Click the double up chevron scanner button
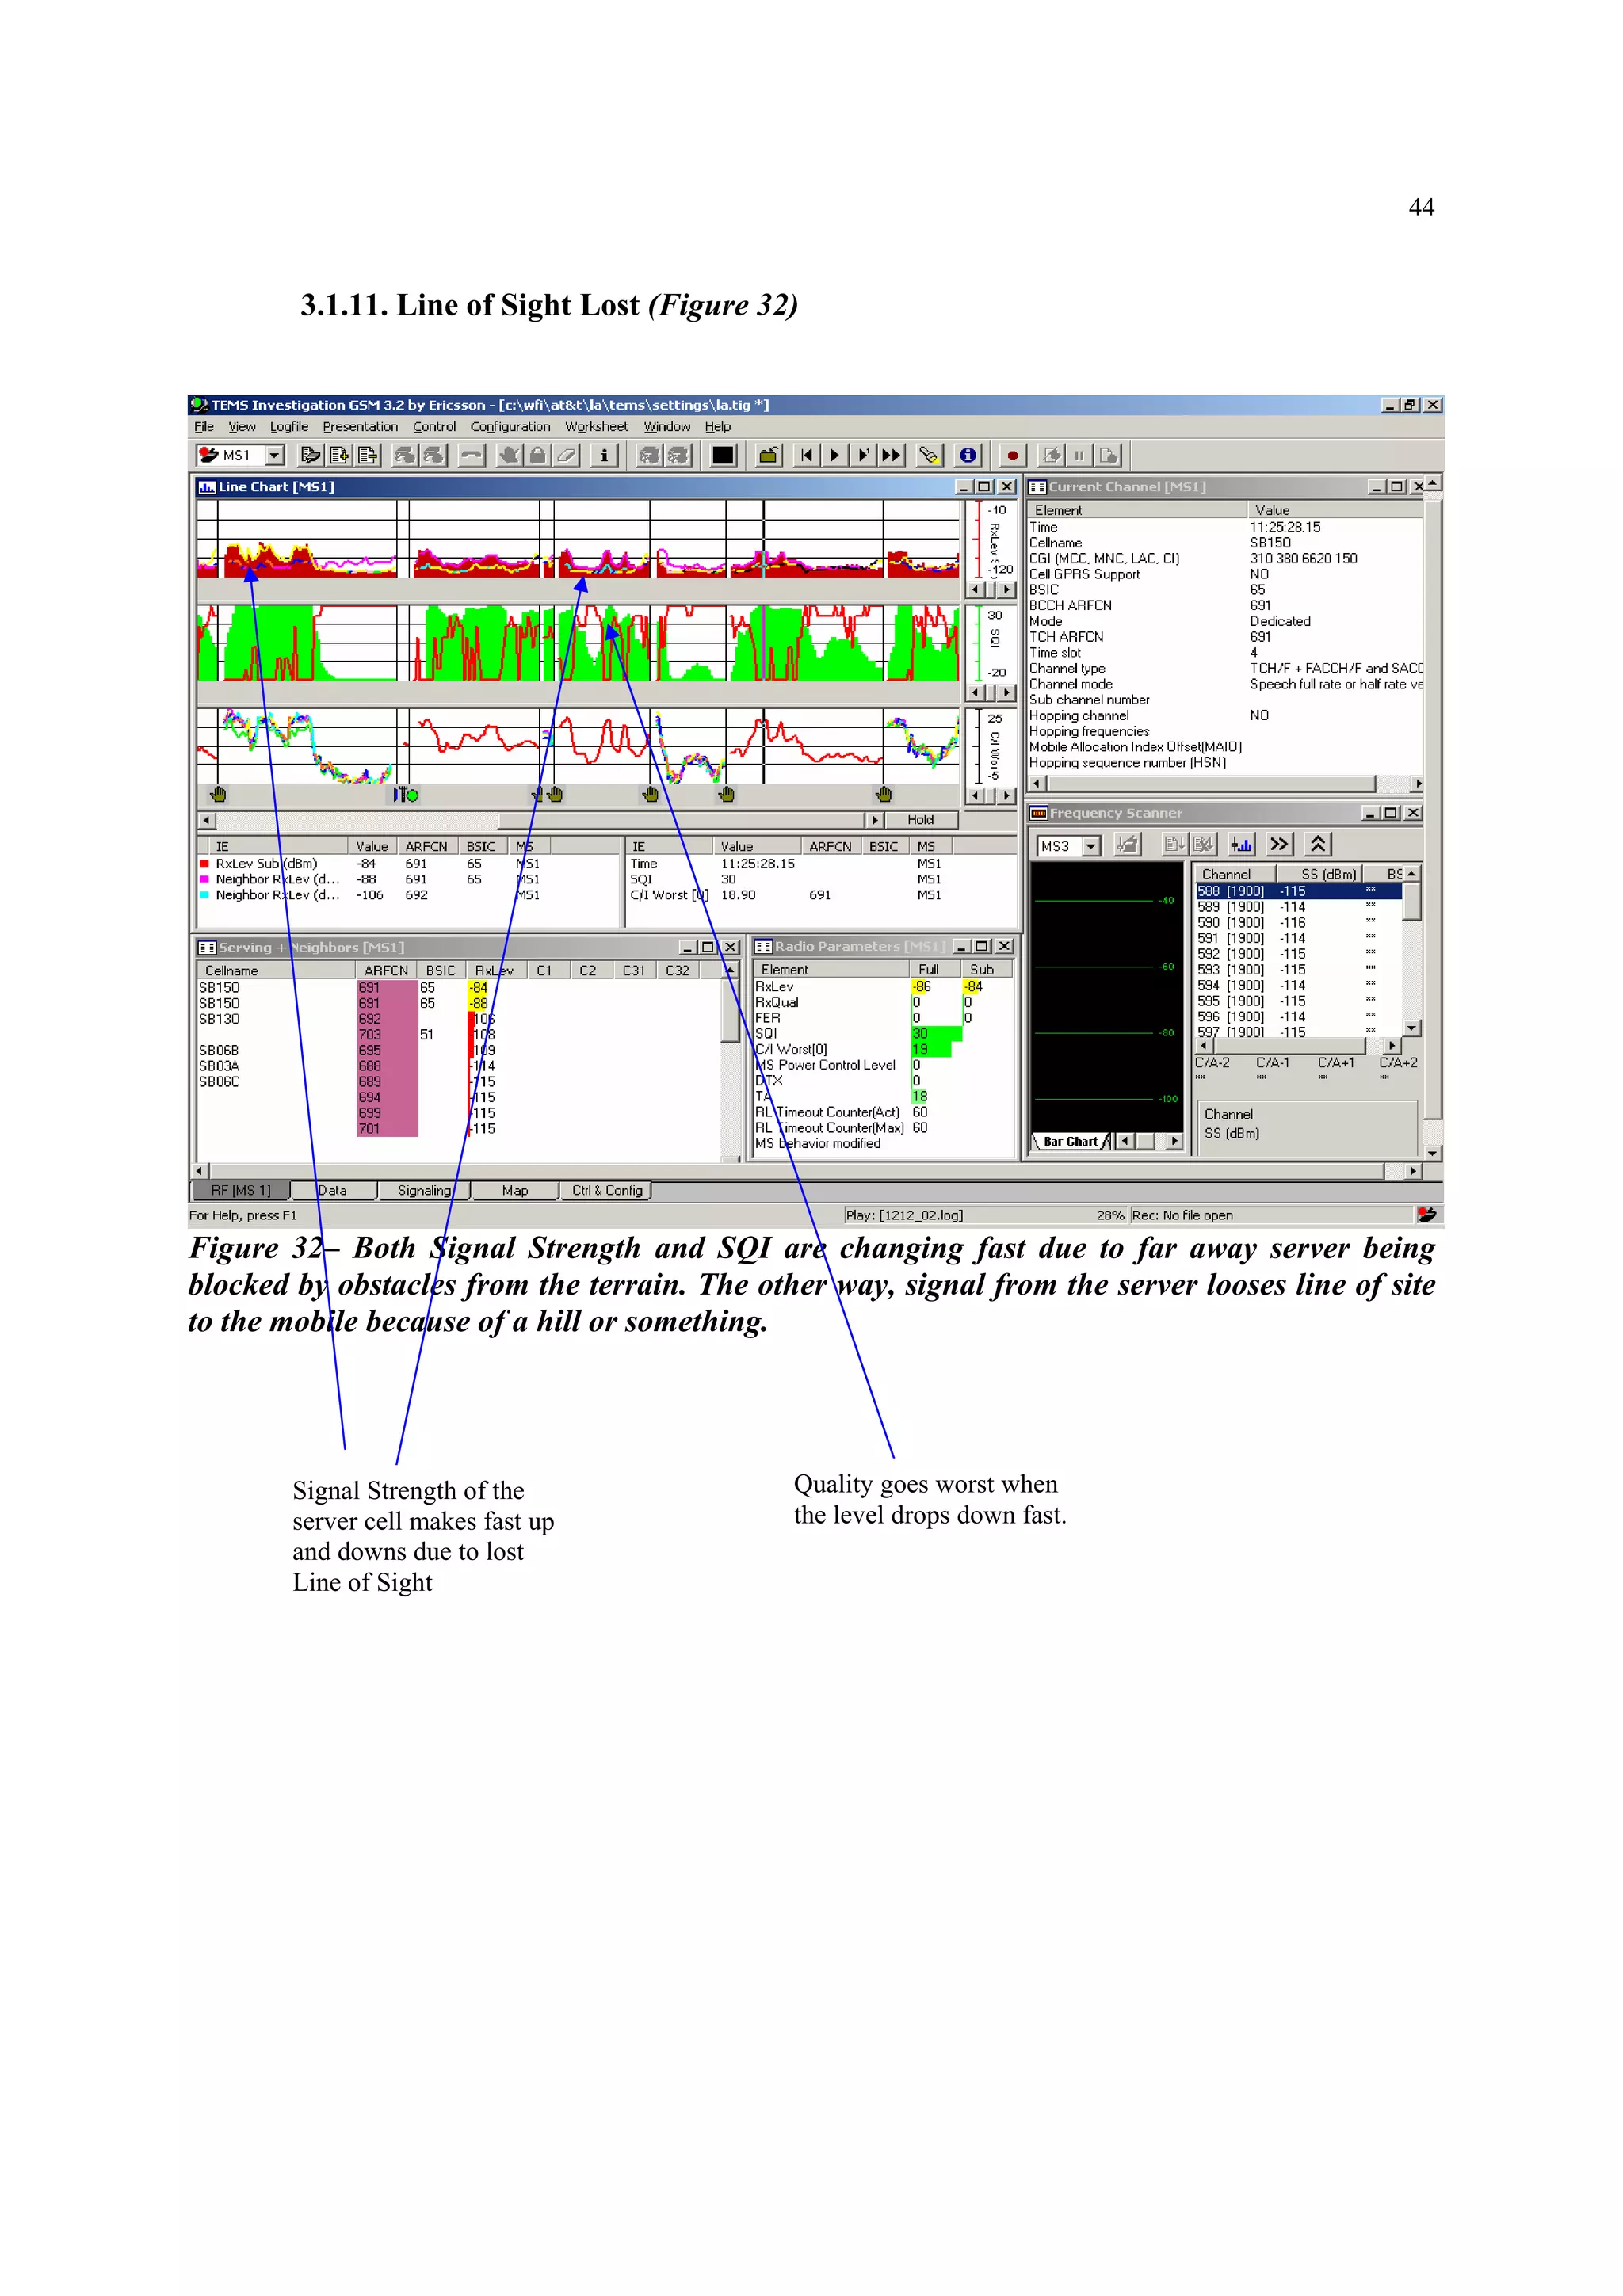Image resolution: width=1623 pixels, height=2296 pixels. [x=1317, y=845]
